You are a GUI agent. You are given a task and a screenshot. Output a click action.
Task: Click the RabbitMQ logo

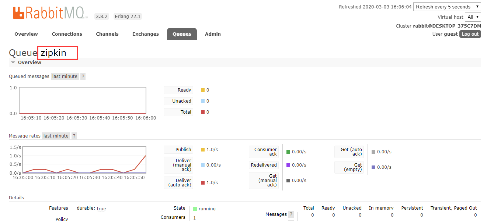pos(51,13)
